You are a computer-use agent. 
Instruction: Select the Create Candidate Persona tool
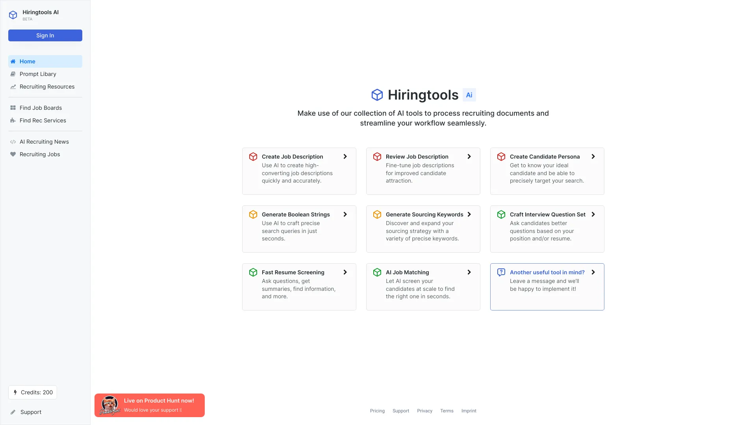click(x=547, y=171)
